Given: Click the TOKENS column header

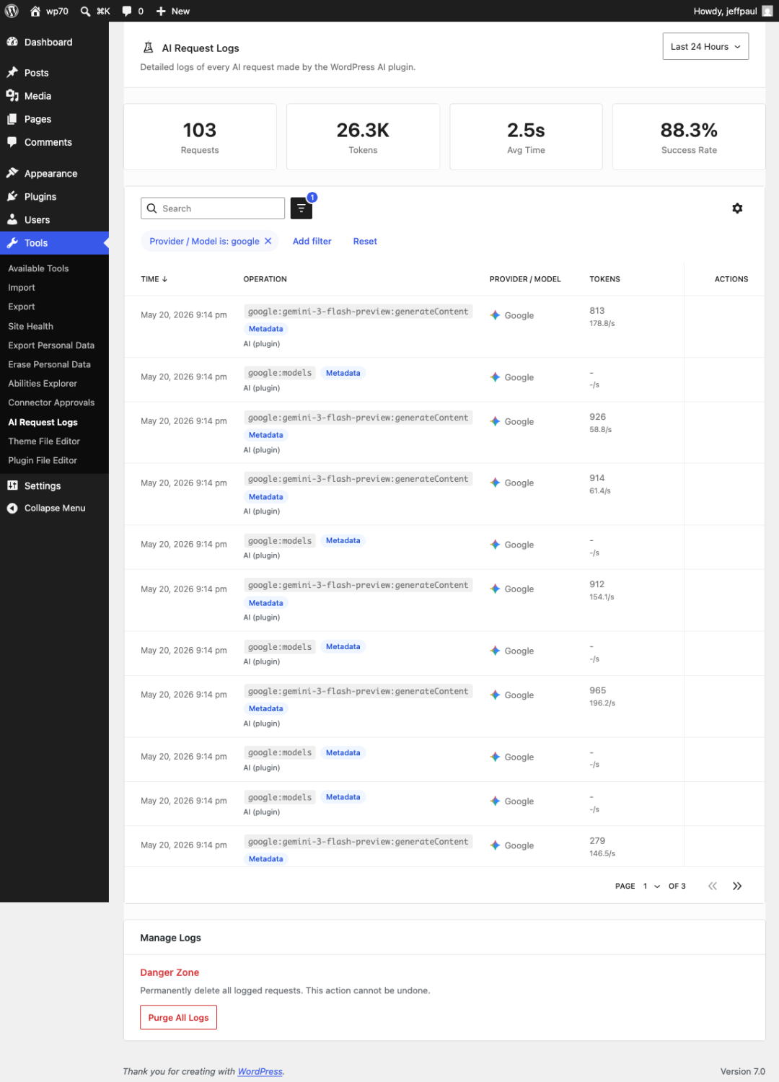Looking at the screenshot, I should 604,279.
